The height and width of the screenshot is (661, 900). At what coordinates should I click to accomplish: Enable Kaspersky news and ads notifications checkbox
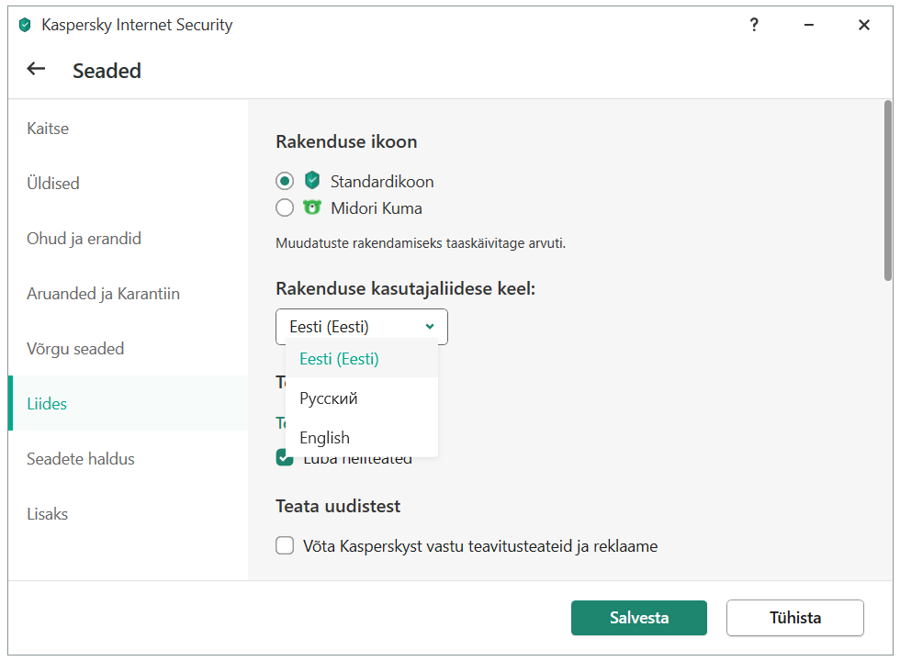pos(285,545)
